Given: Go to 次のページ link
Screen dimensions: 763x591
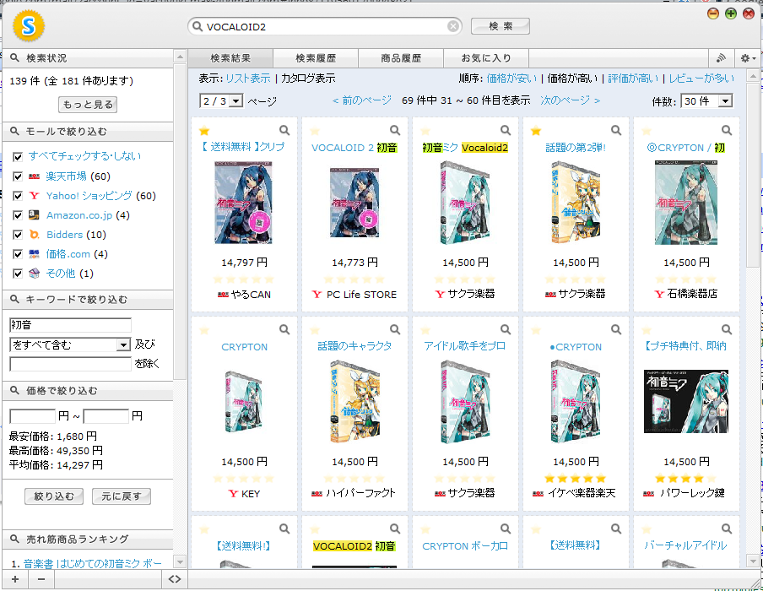Looking at the screenshot, I should (571, 100).
